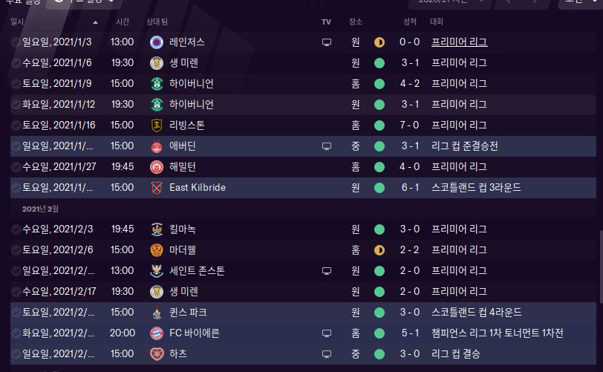
Task: Sort by the 일시 column header
Action: point(18,22)
